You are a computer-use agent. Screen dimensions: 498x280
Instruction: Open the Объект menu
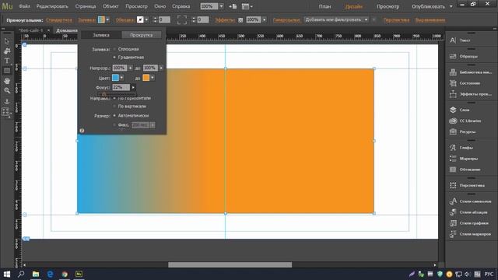tap(110, 6)
